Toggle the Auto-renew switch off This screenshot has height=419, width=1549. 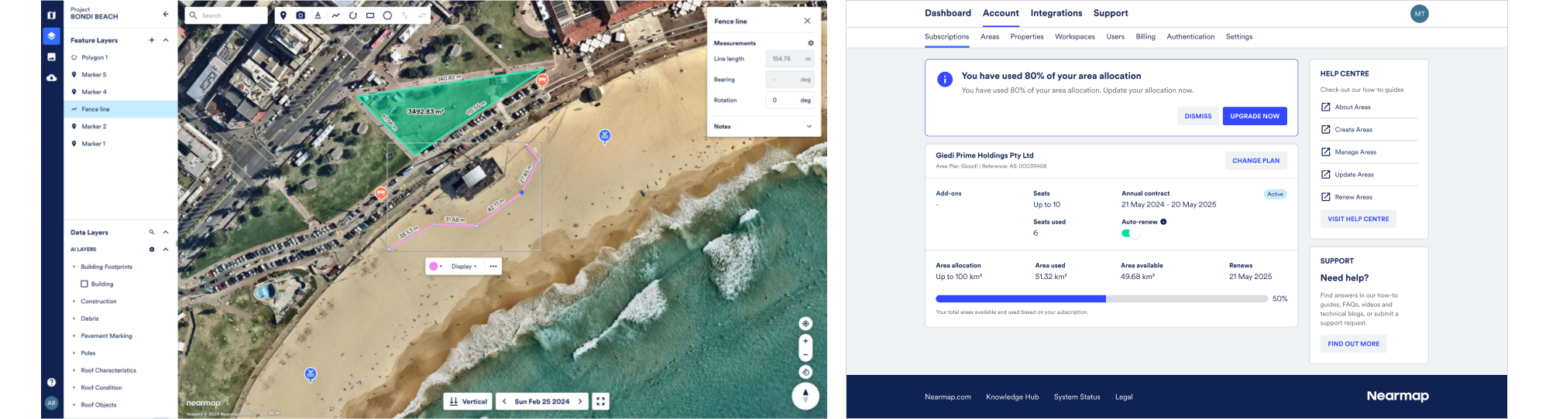tap(1130, 233)
